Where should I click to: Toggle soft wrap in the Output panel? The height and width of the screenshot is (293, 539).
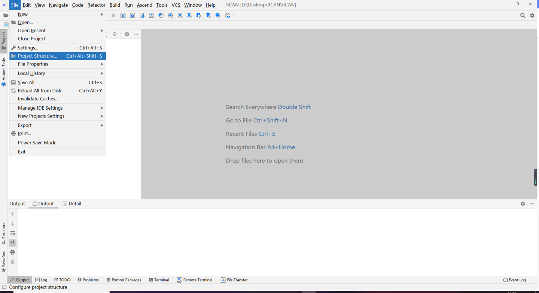click(12, 233)
